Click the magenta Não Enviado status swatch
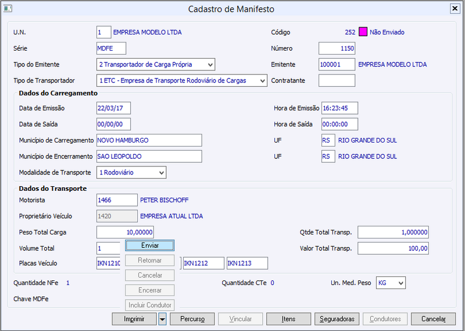This screenshot has height=331, width=465. [363, 32]
